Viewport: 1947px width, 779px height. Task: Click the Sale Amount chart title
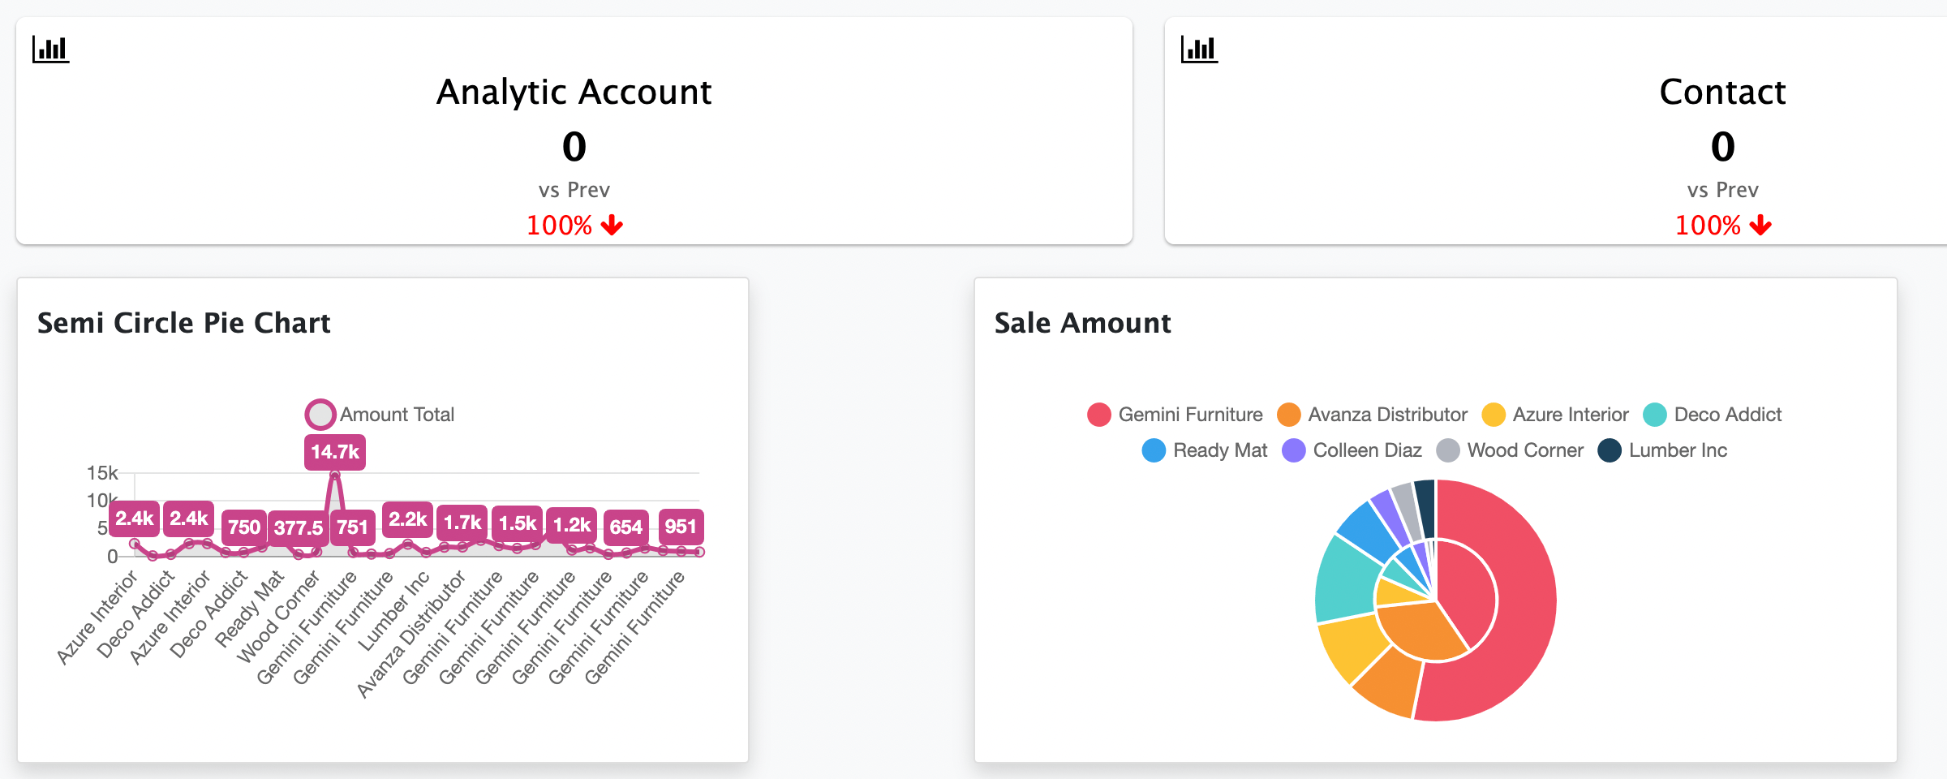tap(1082, 323)
